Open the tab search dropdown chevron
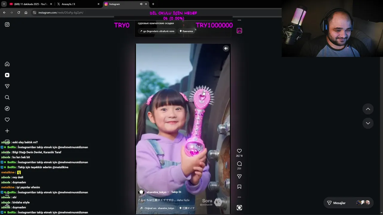The height and width of the screenshot is (215, 383). 4,4
